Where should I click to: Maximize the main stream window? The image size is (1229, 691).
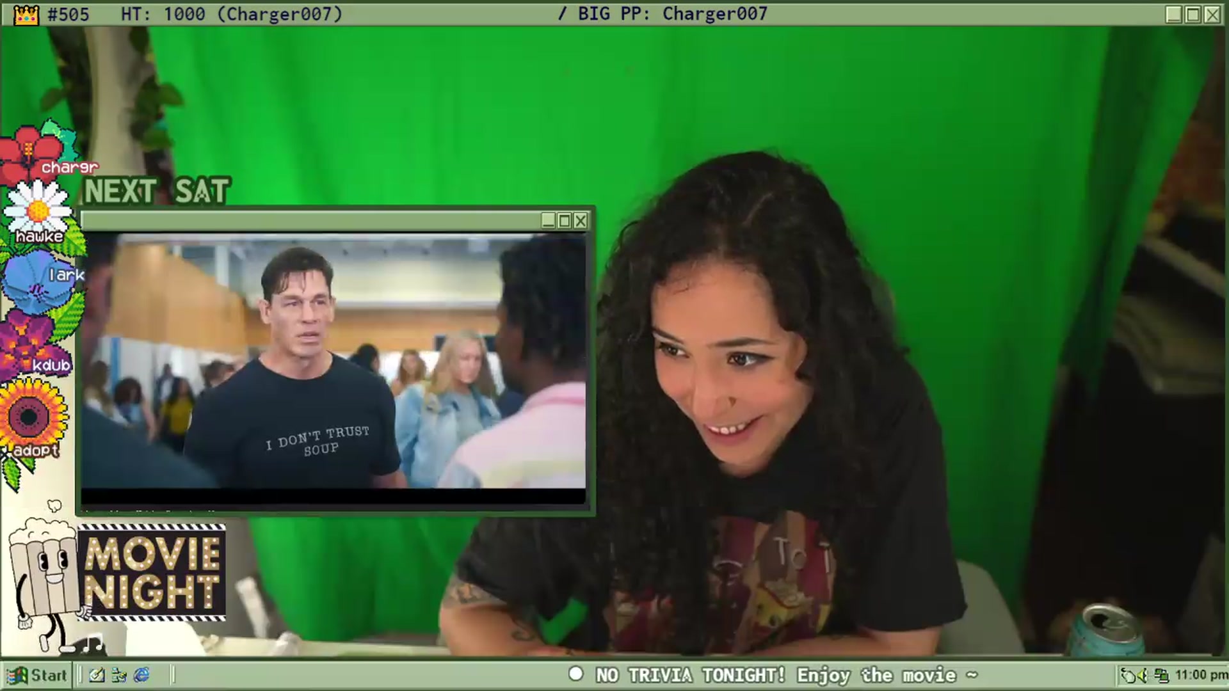click(x=1193, y=14)
